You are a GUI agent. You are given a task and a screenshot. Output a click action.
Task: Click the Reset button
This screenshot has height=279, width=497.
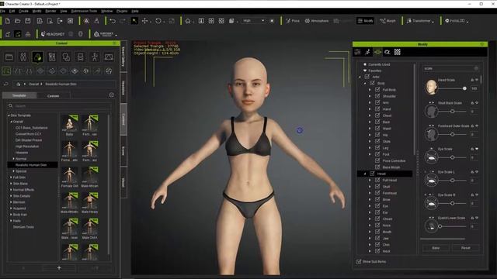[466, 248]
